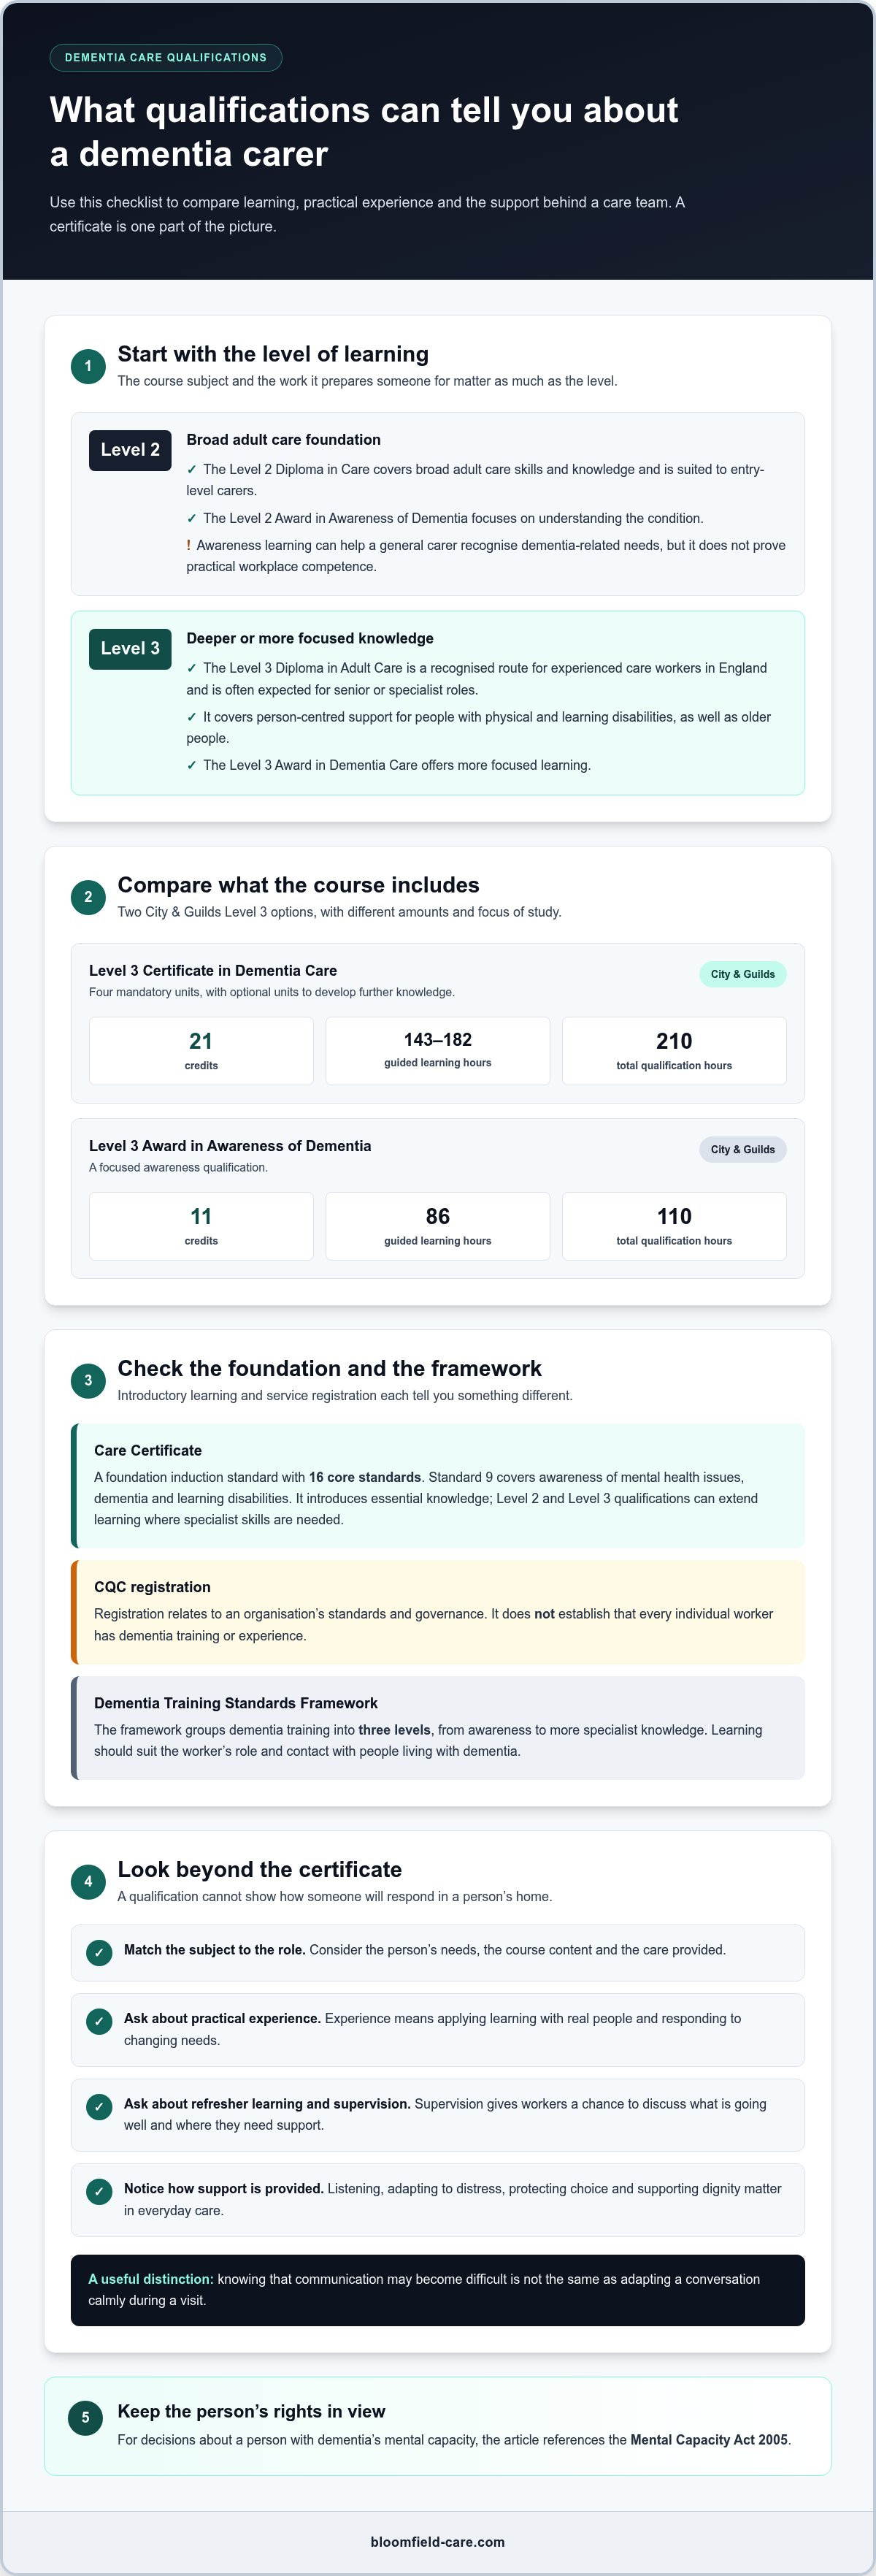
Task: Click the '11 credits' stat box
Action: tap(201, 1226)
